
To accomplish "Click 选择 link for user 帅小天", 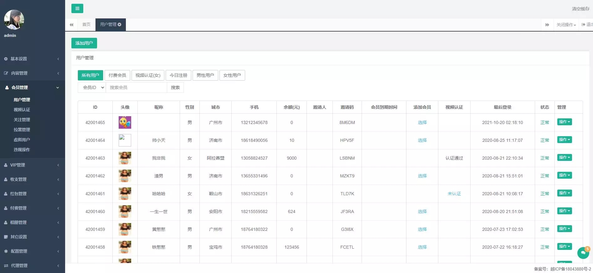I will click(422, 140).
